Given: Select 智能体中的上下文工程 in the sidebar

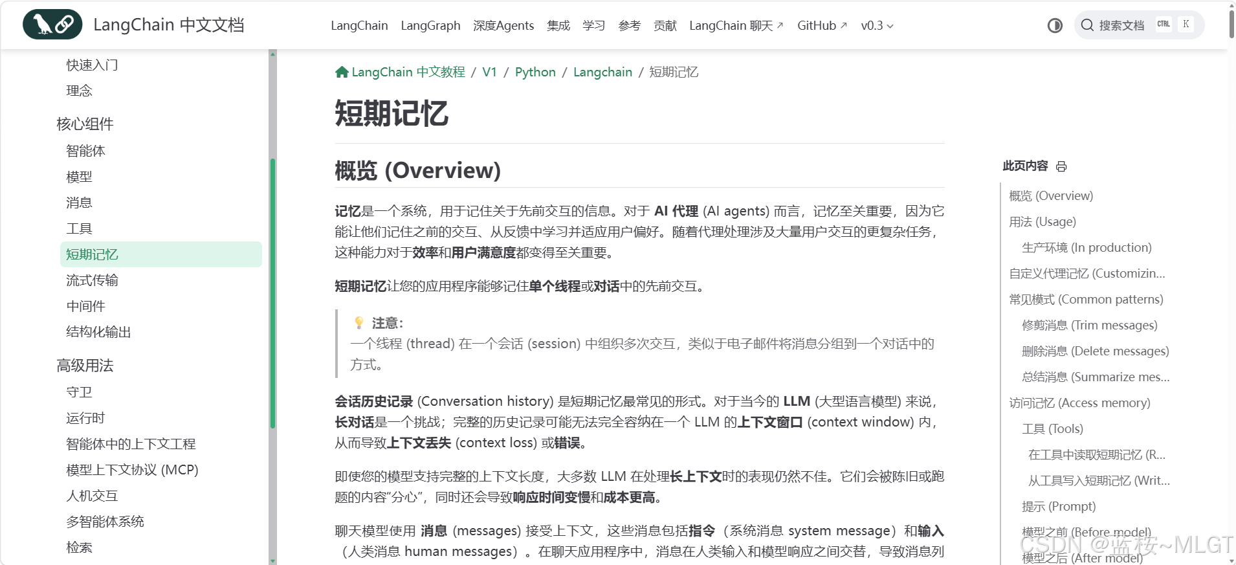Looking at the screenshot, I should pyautogui.click(x=131, y=444).
